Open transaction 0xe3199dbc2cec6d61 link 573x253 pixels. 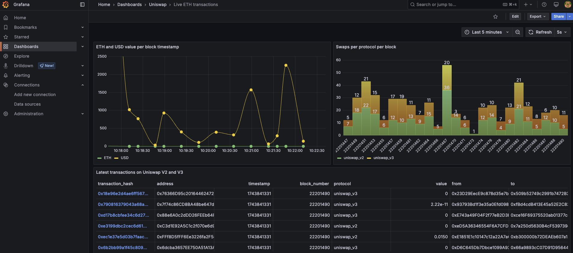click(122, 226)
